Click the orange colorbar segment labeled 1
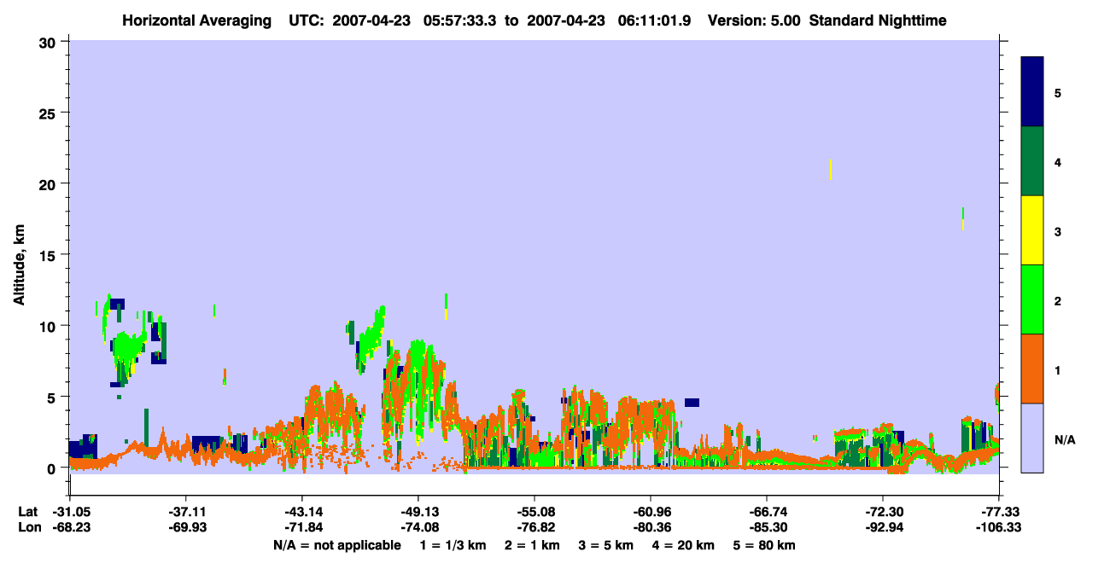Viewport: 1110px width, 569px height. [1032, 369]
